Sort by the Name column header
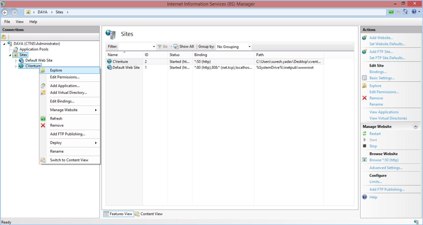 [x=124, y=55]
